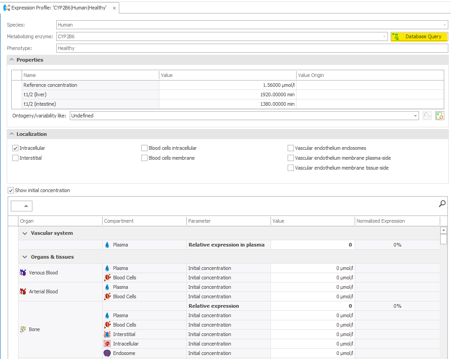Screen dimensions: 451x359
Task: Collapse the Properties panel header
Action: [11, 59]
